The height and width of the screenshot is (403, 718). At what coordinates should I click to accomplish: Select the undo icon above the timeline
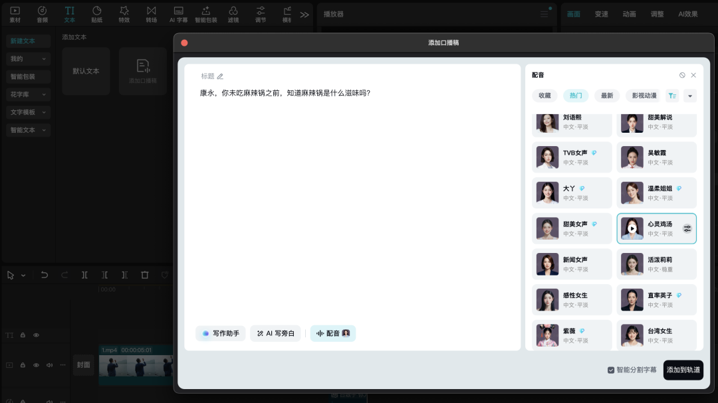click(45, 275)
